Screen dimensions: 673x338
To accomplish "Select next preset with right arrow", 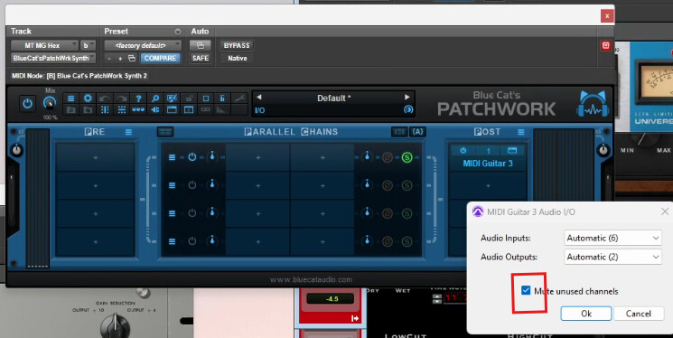I will pos(407,98).
